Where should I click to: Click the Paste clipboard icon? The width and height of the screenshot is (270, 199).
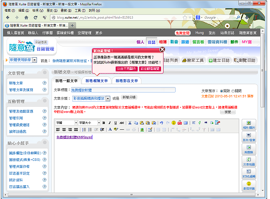(x=142, y=123)
